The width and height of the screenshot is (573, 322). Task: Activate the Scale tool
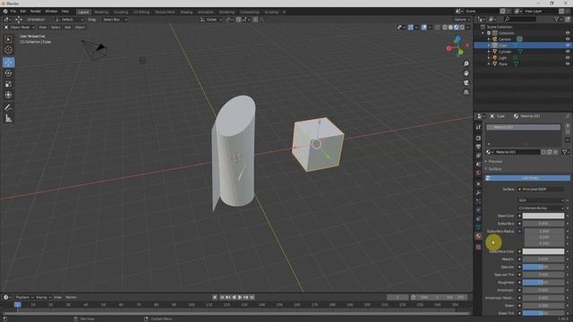[x=8, y=84]
